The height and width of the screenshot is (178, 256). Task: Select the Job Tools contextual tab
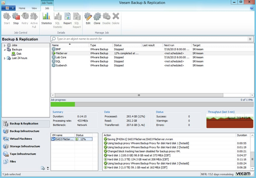point(47,3)
